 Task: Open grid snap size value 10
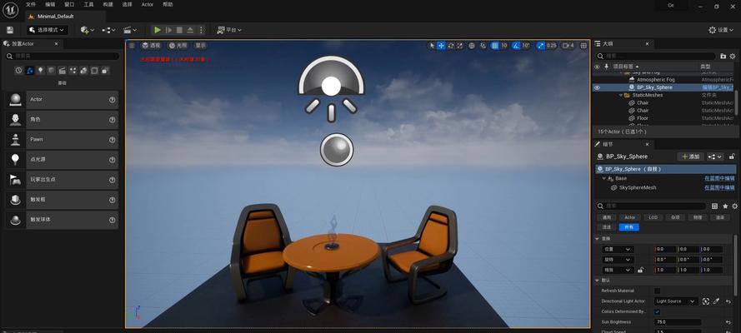coord(504,46)
